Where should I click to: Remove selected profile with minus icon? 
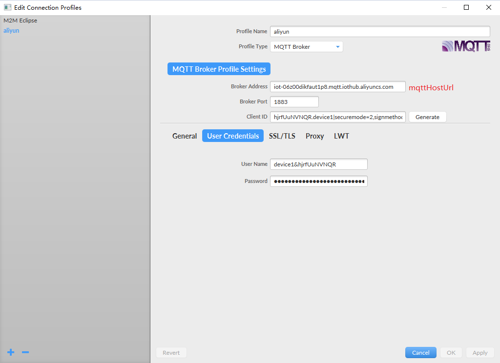coord(25,352)
